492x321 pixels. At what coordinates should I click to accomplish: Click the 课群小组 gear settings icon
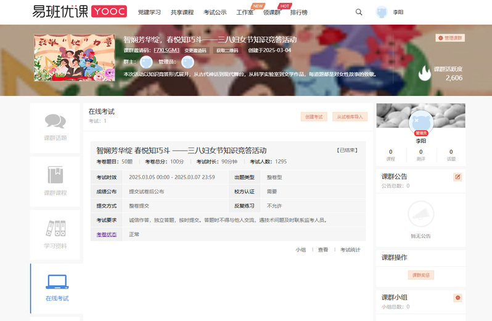(x=457, y=298)
